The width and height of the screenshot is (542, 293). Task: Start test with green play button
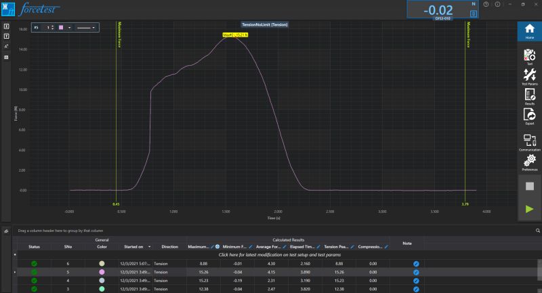[x=530, y=209]
